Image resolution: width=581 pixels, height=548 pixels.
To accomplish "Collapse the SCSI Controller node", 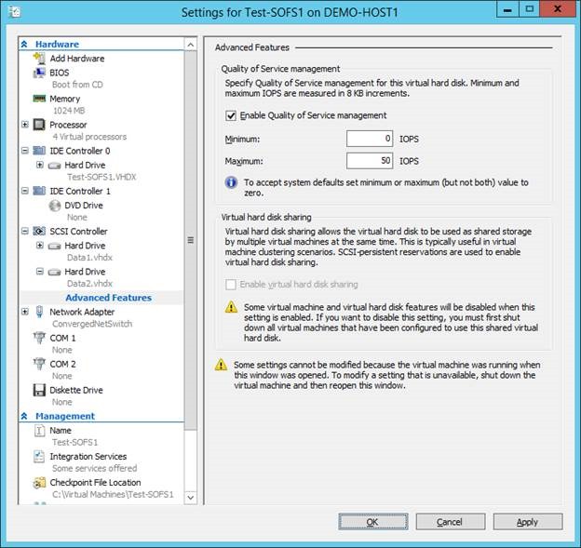I will pos(25,232).
